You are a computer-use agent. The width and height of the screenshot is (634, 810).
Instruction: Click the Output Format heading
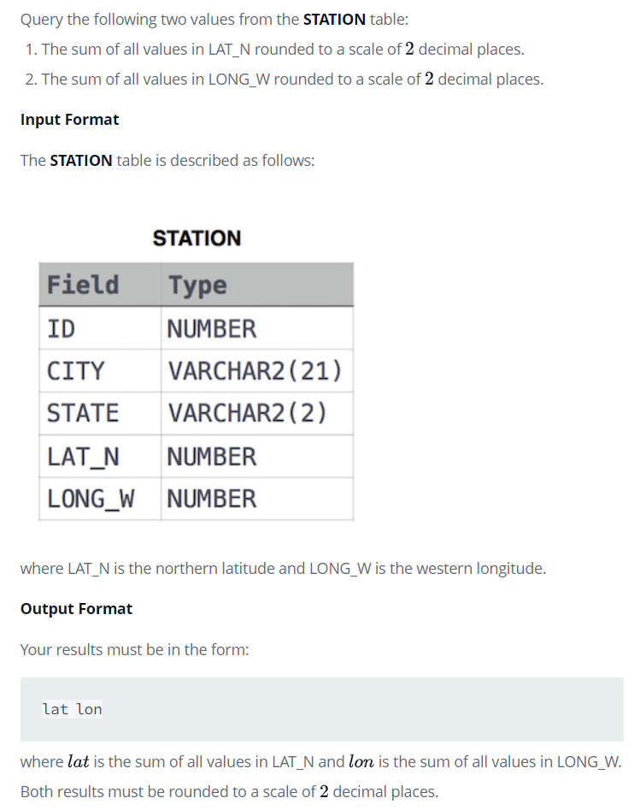[76, 608]
